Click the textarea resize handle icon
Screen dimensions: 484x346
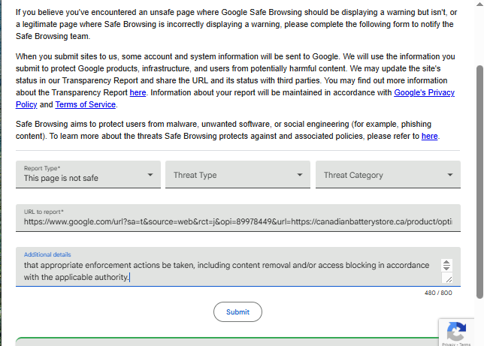tap(449, 279)
